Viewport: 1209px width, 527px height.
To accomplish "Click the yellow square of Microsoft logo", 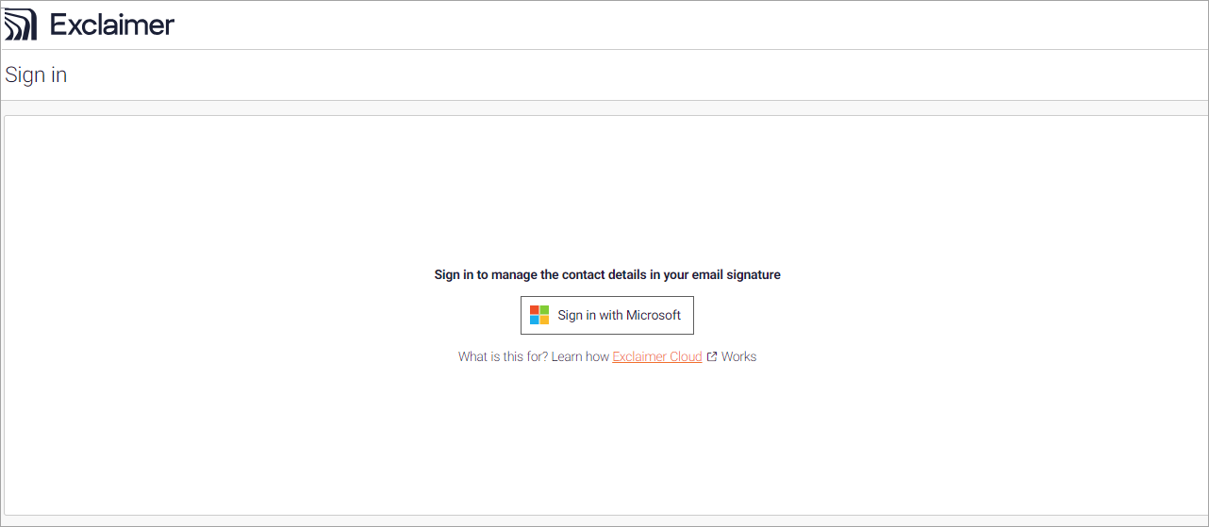I will (544, 320).
